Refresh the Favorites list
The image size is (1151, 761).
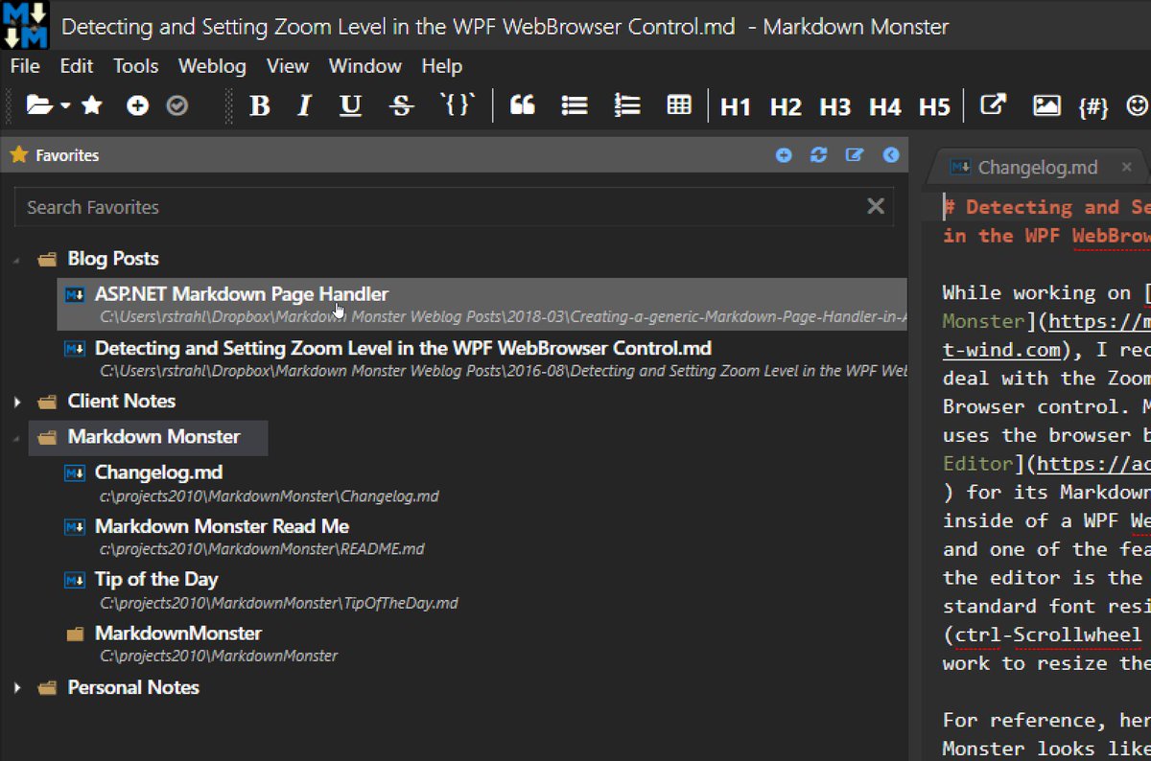tap(818, 155)
